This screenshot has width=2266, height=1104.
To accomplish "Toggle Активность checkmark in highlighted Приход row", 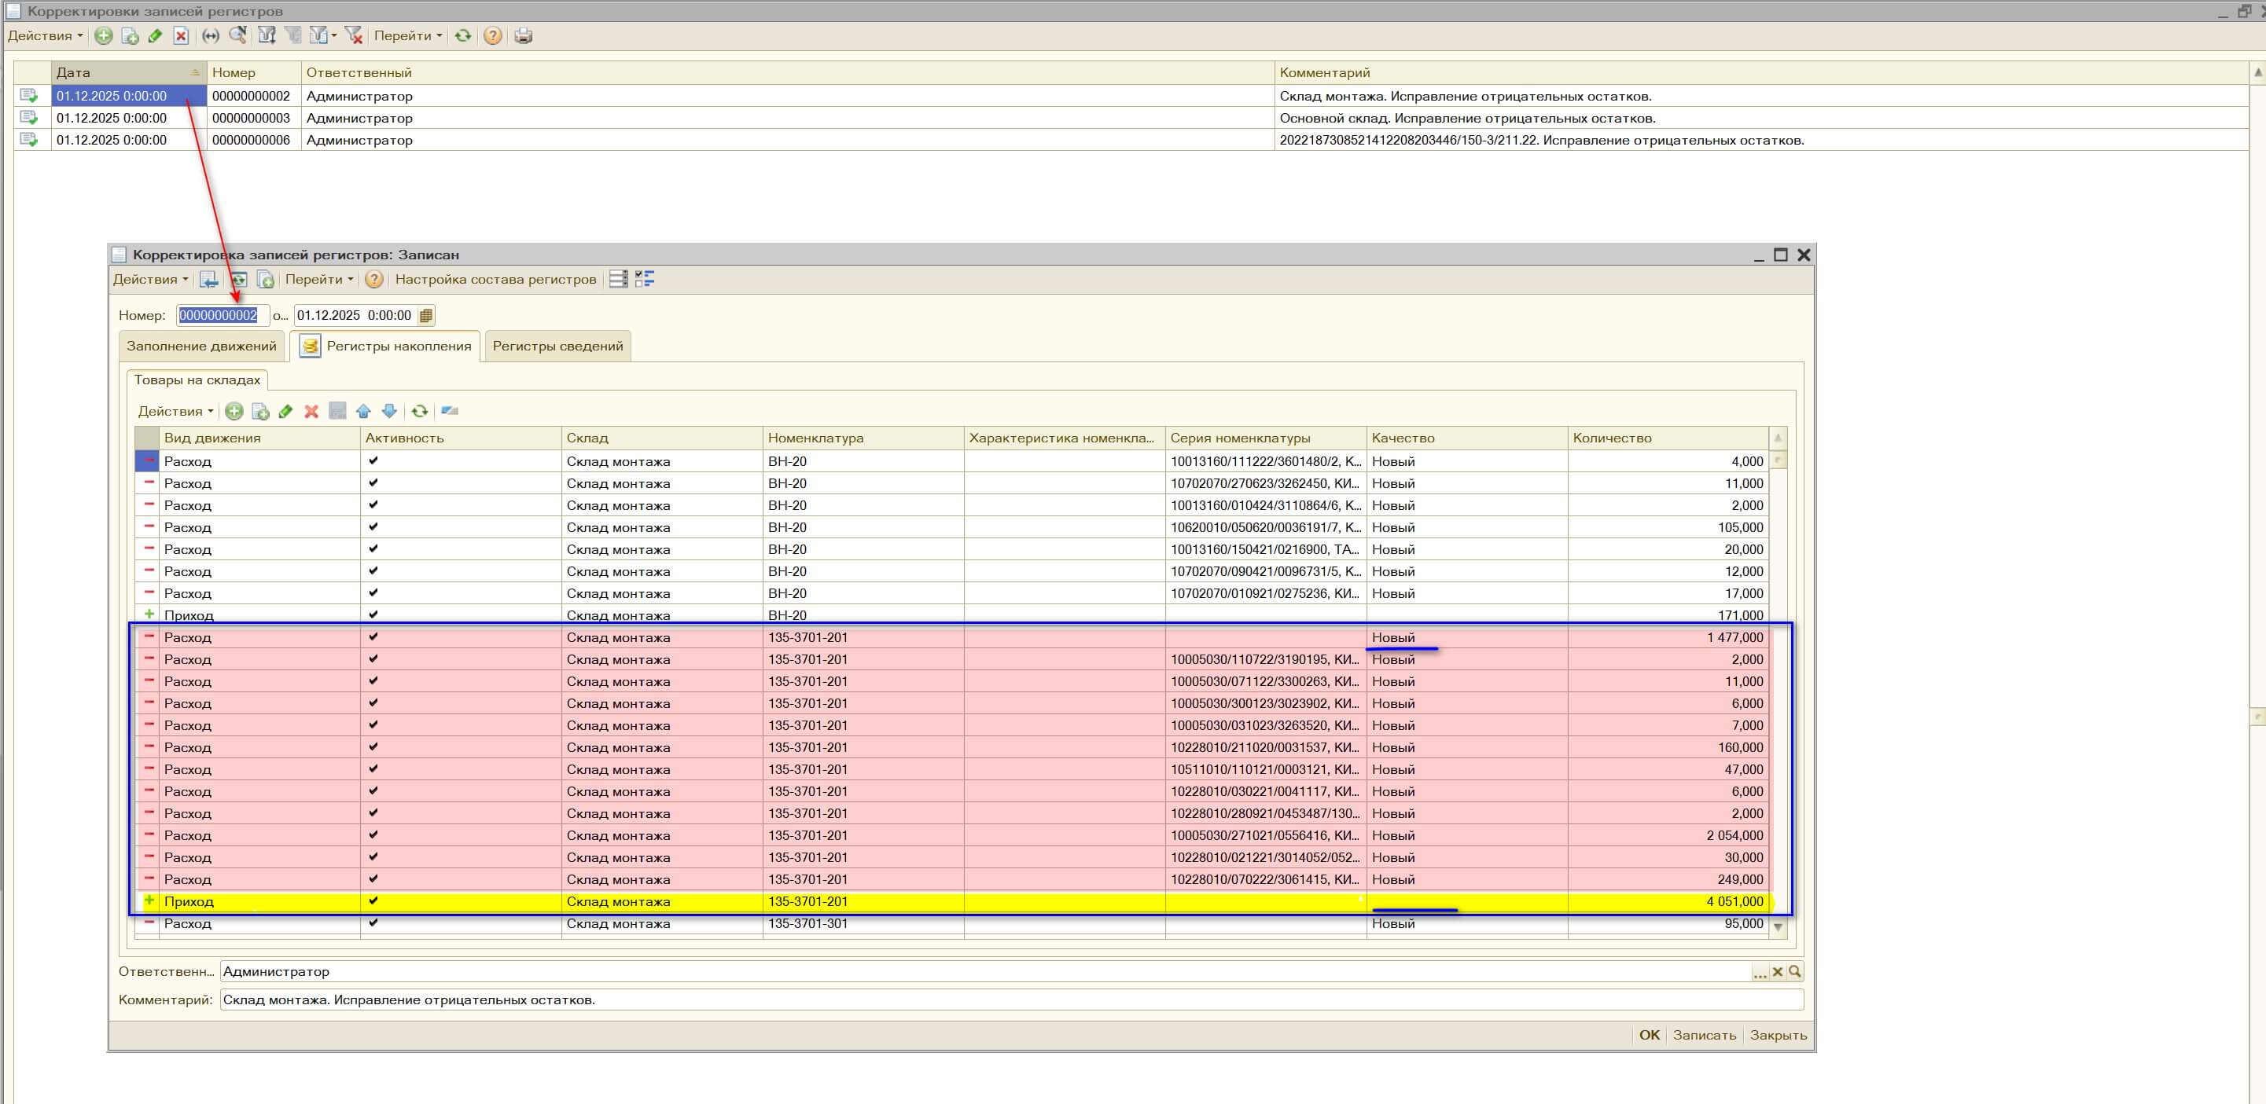I will coord(373,901).
